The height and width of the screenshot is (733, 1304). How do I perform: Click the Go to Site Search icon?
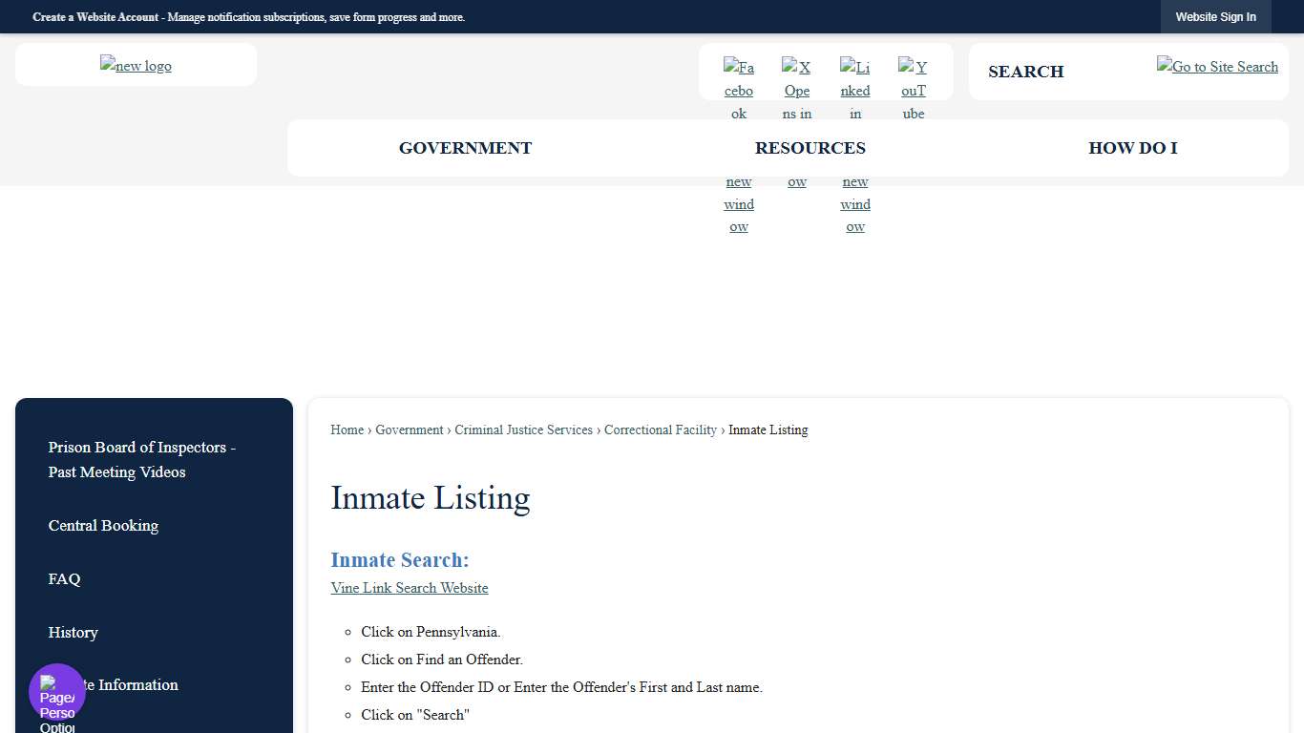(x=1217, y=67)
